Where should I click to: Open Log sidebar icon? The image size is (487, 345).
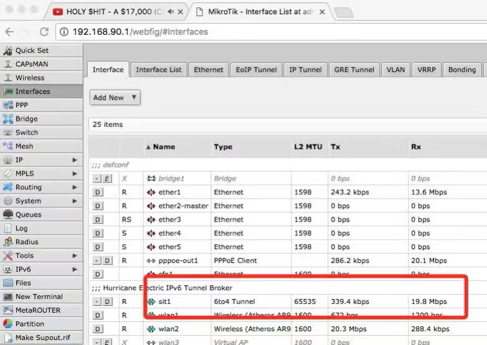(x=7, y=228)
